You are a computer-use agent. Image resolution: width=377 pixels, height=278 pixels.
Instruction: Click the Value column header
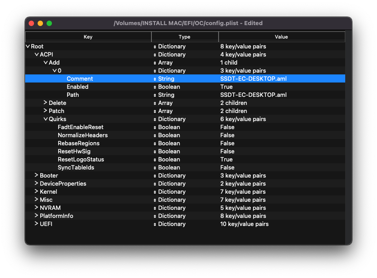(x=281, y=37)
